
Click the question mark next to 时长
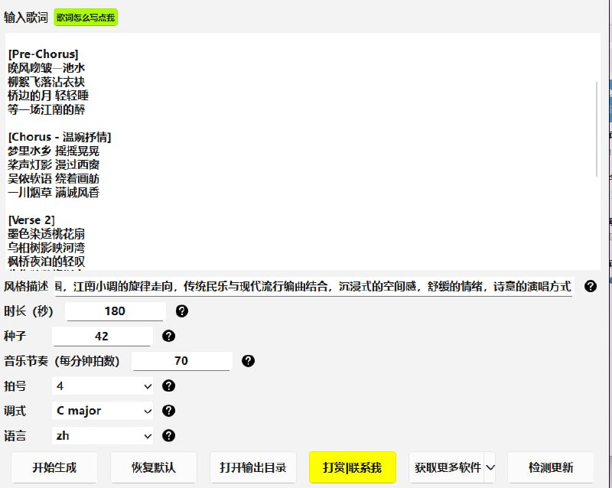[x=184, y=312]
